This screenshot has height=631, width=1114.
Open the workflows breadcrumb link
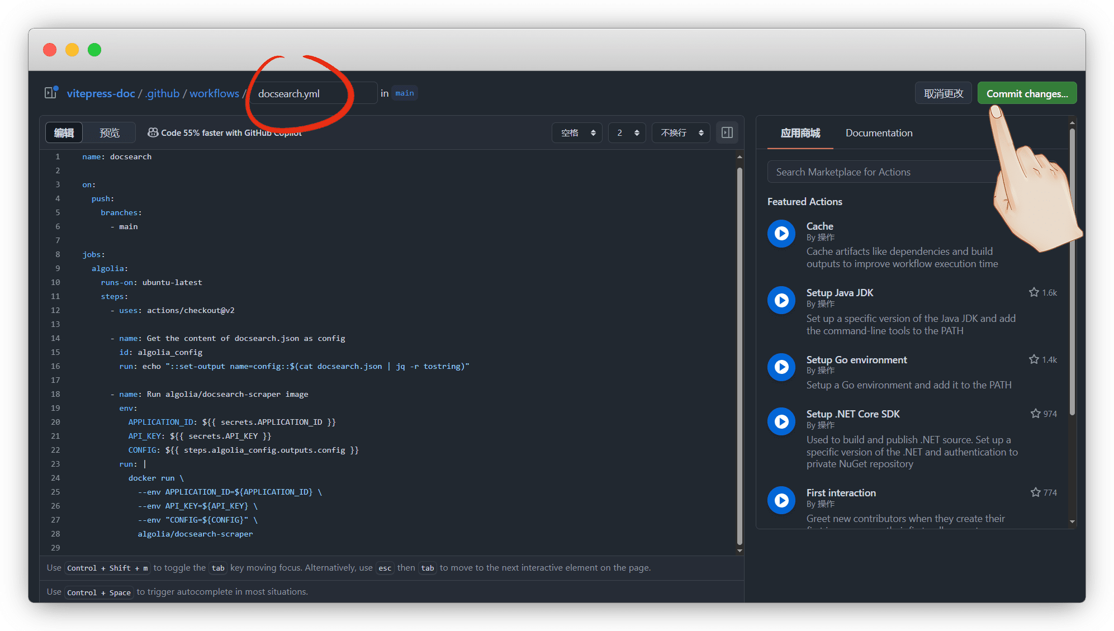pyautogui.click(x=214, y=93)
